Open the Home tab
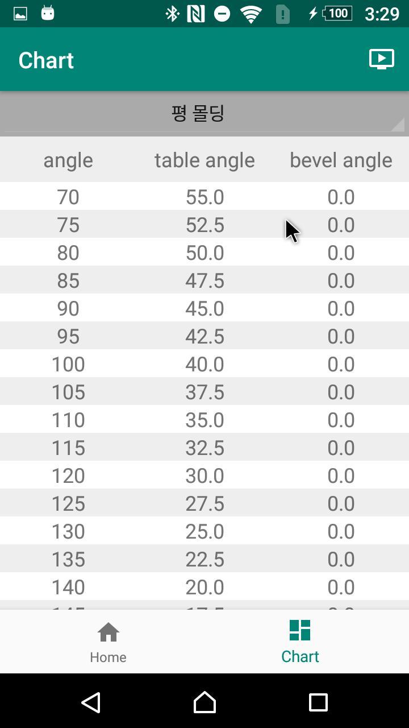 (108, 642)
